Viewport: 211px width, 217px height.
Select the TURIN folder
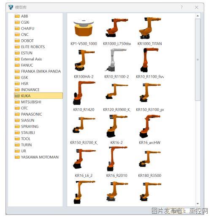[23, 145]
